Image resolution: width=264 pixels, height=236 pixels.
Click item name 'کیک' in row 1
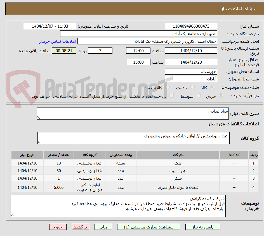178,163
